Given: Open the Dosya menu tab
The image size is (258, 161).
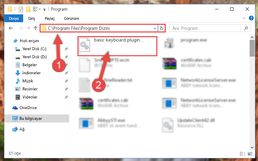Looking at the screenshot, I should [x=14, y=18].
